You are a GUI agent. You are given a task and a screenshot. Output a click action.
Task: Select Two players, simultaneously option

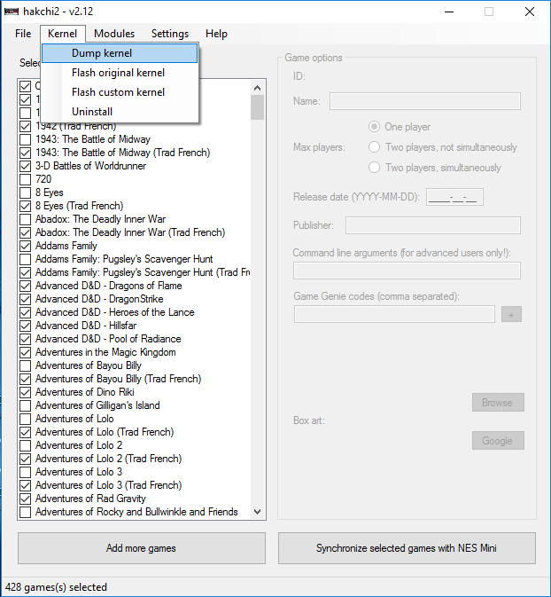tap(374, 168)
